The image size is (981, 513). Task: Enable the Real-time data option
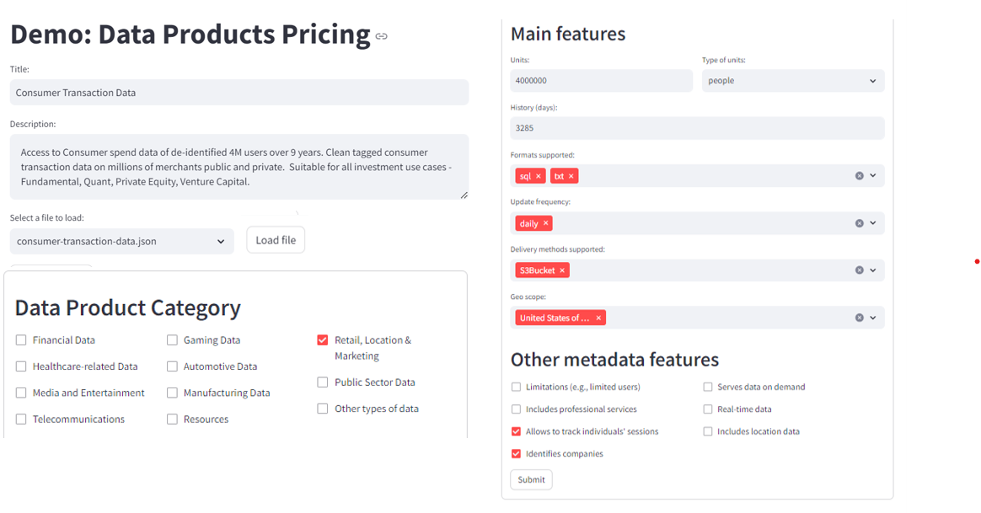coord(707,409)
